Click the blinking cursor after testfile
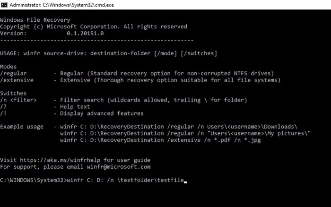This screenshot has width=331, height=207. pos(186,181)
